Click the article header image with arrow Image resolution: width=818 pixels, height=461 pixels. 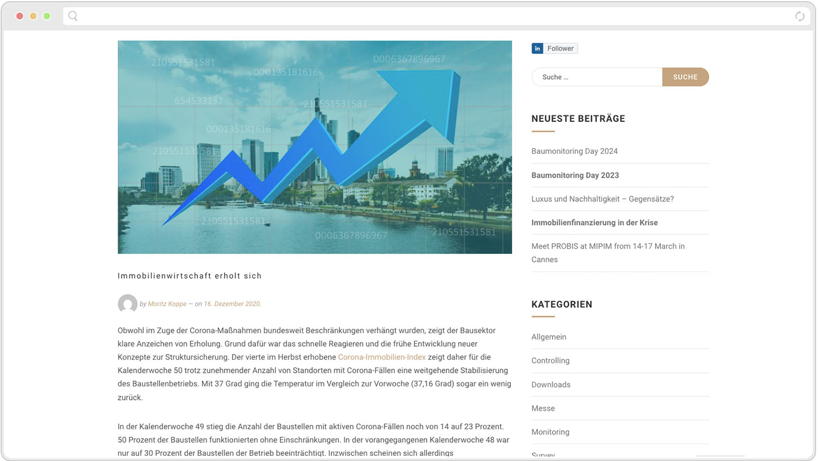(x=315, y=147)
